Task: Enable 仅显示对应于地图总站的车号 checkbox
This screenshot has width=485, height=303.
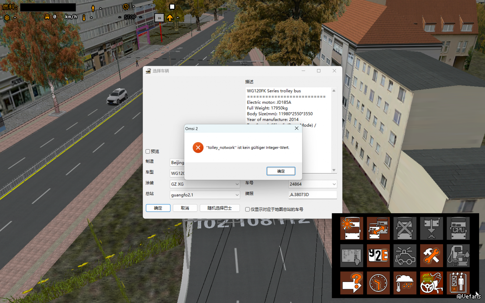Action: pos(247,209)
